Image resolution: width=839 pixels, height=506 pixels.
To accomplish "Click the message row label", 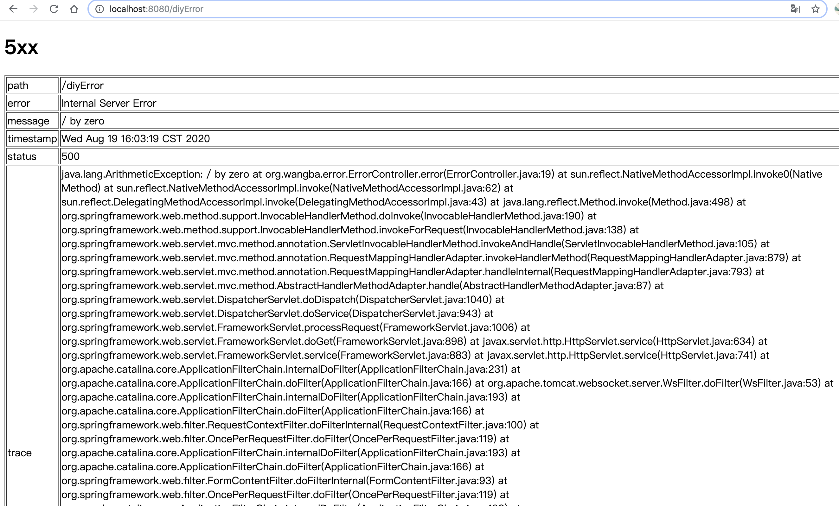I will pos(29,121).
